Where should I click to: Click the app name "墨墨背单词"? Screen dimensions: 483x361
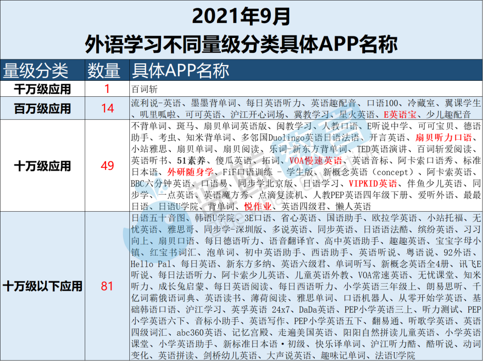[x=213, y=103]
